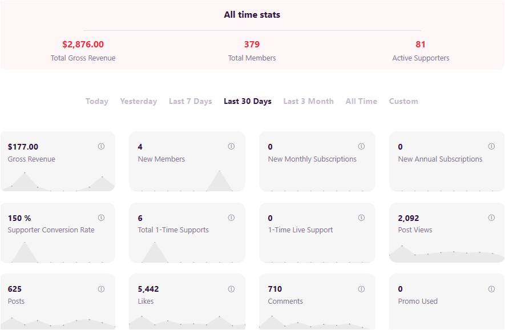Switch to the Today time range

tap(97, 101)
